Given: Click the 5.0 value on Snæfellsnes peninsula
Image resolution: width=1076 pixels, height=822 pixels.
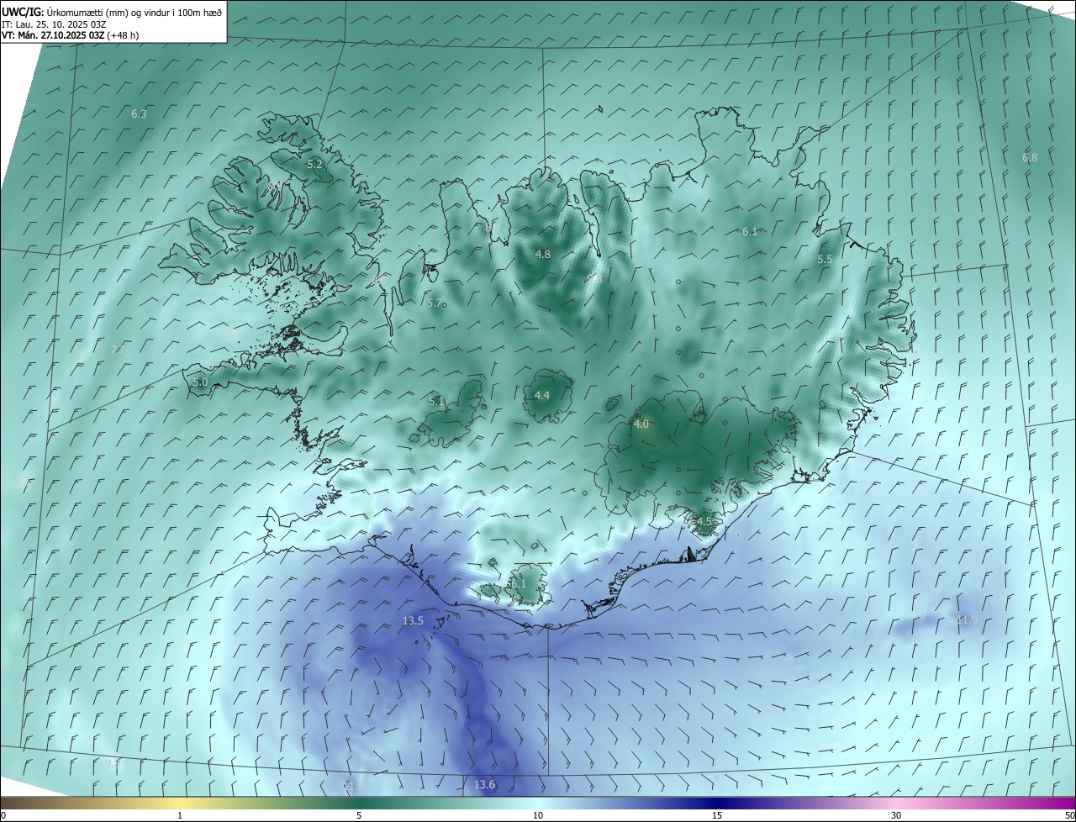Looking at the screenshot, I should (200, 382).
